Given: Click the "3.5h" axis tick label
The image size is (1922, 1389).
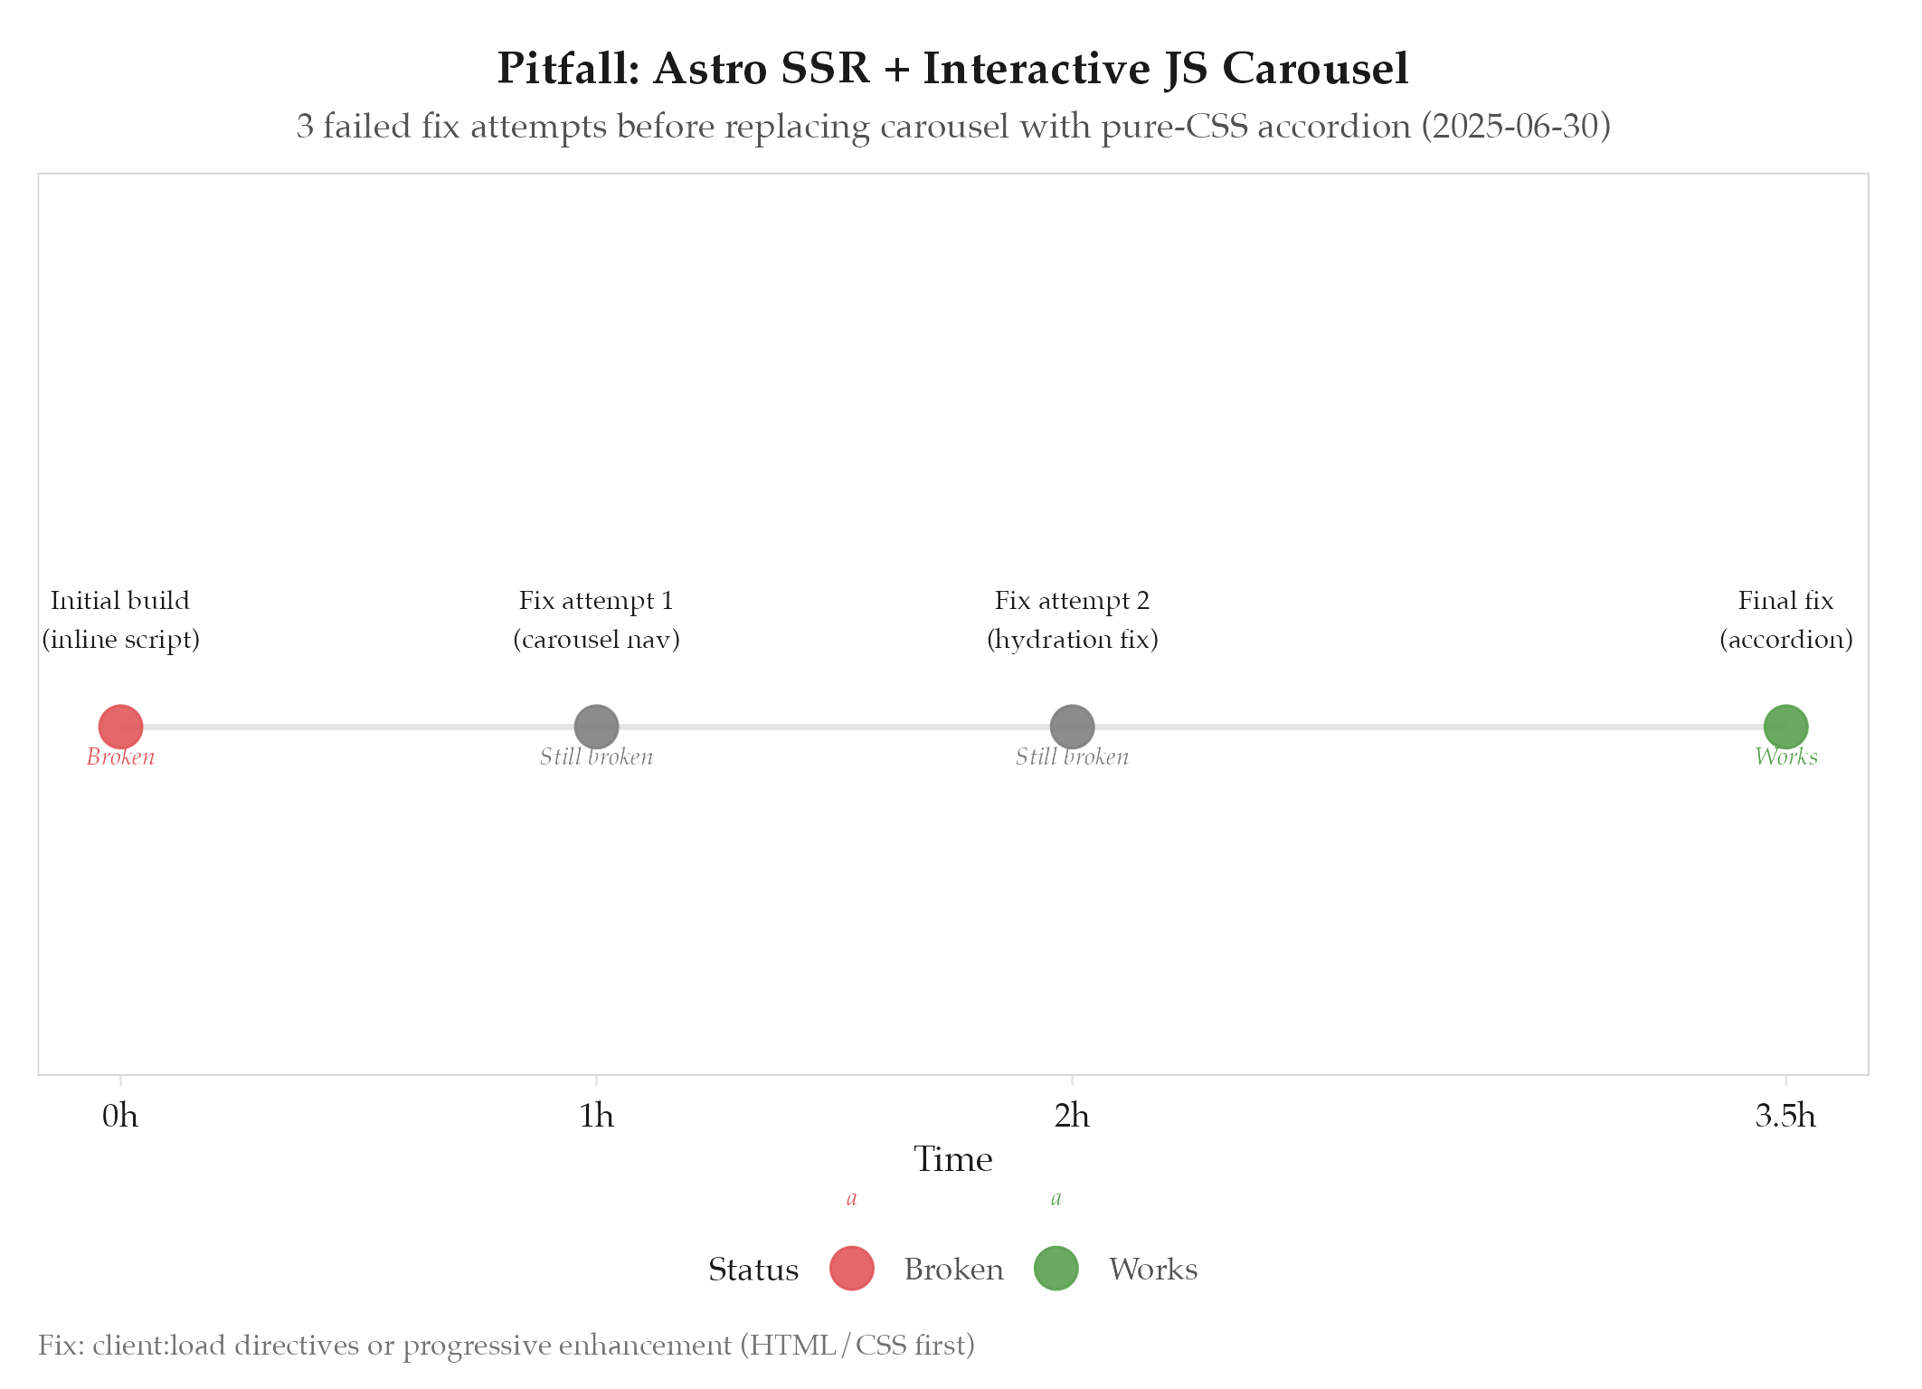Looking at the screenshot, I should (x=1785, y=1116).
